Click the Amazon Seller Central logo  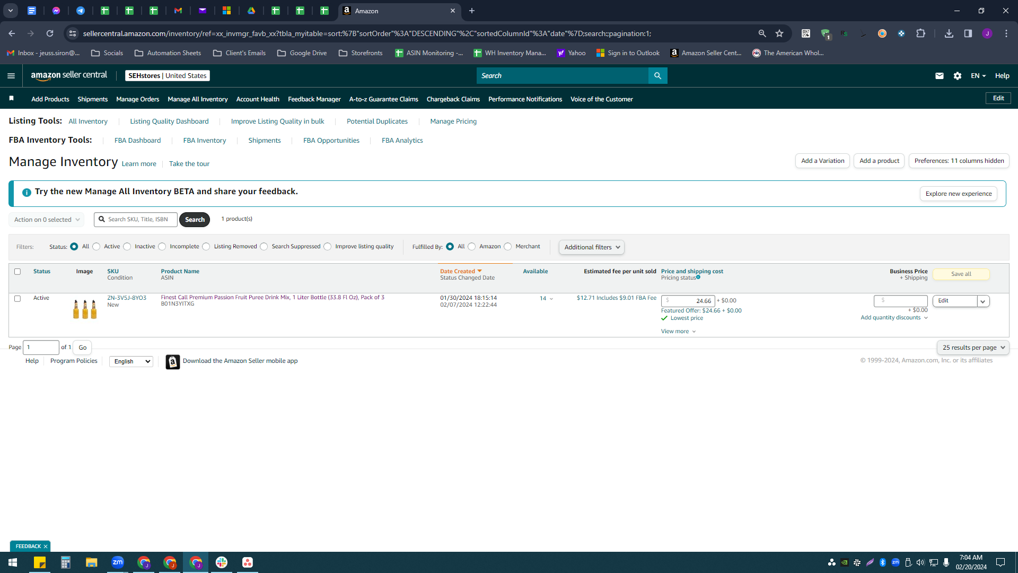(x=69, y=75)
